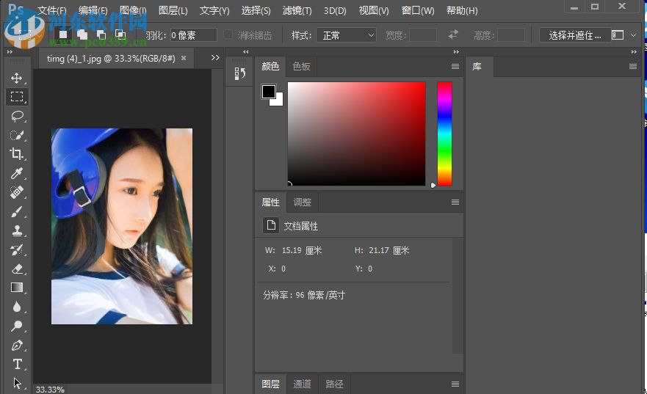Click the foreground color swatch
This screenshot has width=647, height=394.
click(268, 92)
